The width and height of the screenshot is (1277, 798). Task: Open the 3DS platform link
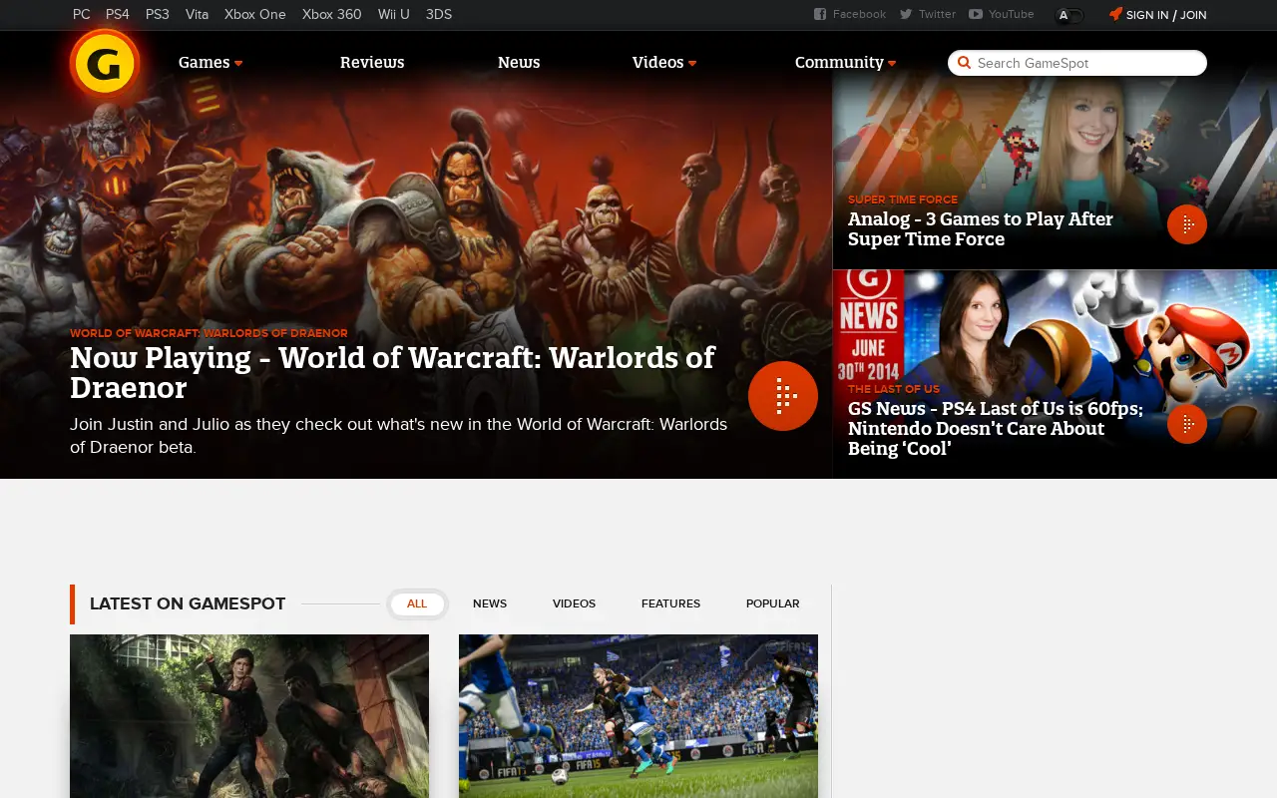(439, 14)
